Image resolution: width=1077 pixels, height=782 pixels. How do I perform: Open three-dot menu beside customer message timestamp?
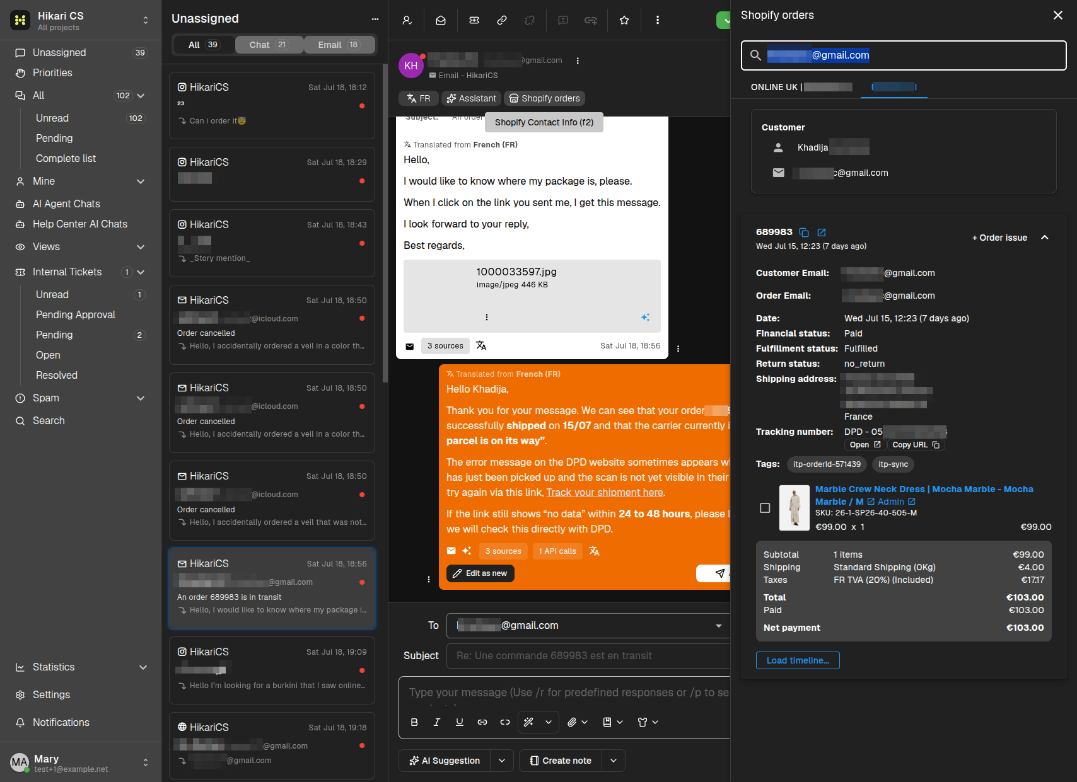[x=678, y=348]
